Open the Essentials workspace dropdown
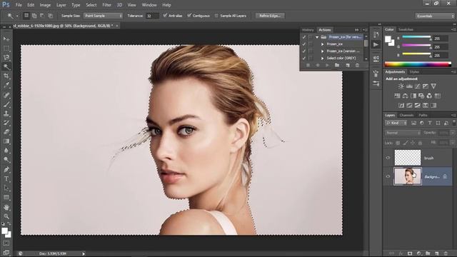 [x=435, y=16]
